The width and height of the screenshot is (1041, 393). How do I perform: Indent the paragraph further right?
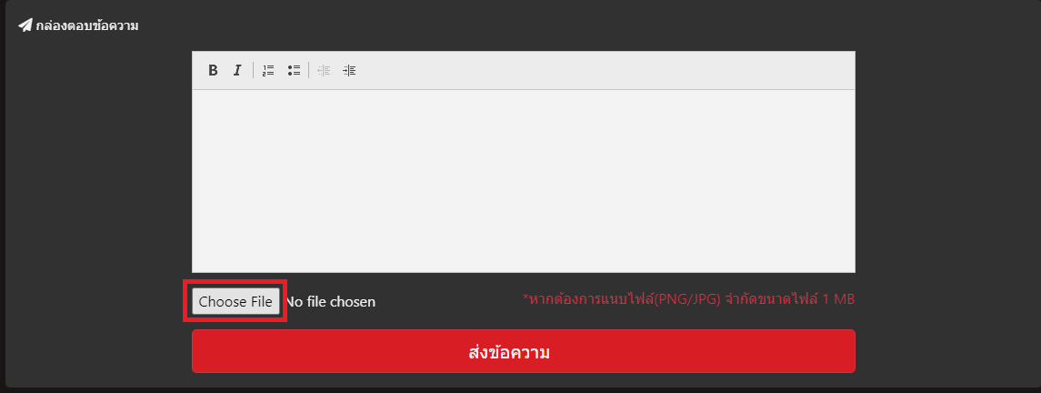coord(350,70)
